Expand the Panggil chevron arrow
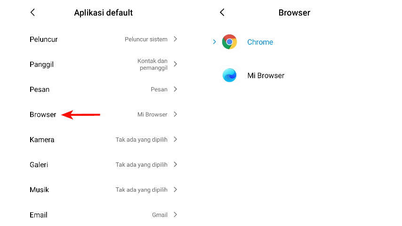Image resolution: width=402 pixels, height=226 pixels. tap(176, 64)
